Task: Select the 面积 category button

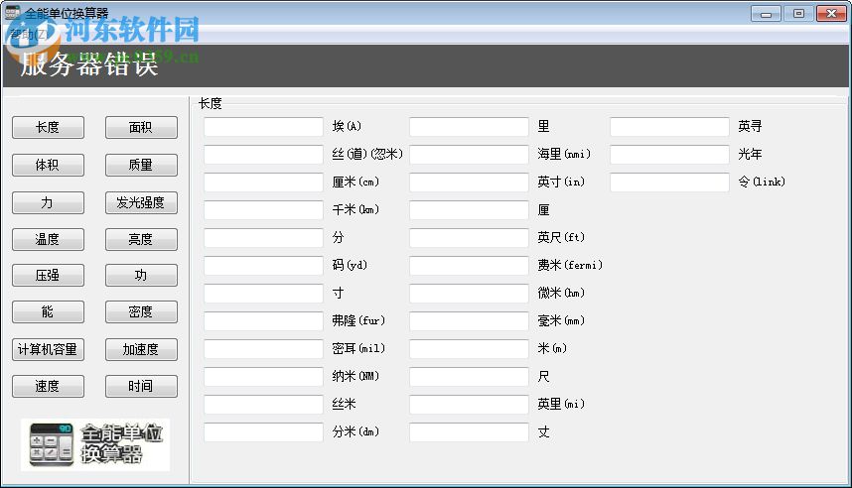Action: 141,128
